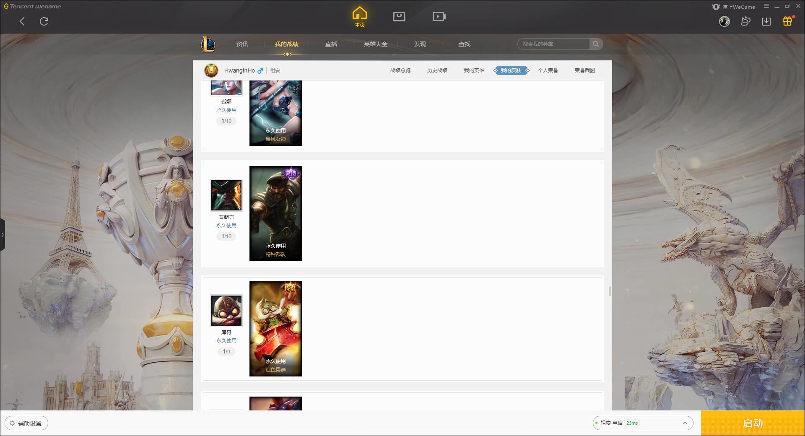The image size is (805, 436).
Task: Click the 掌上WeGame mobile link
Action: pos(734,7)
